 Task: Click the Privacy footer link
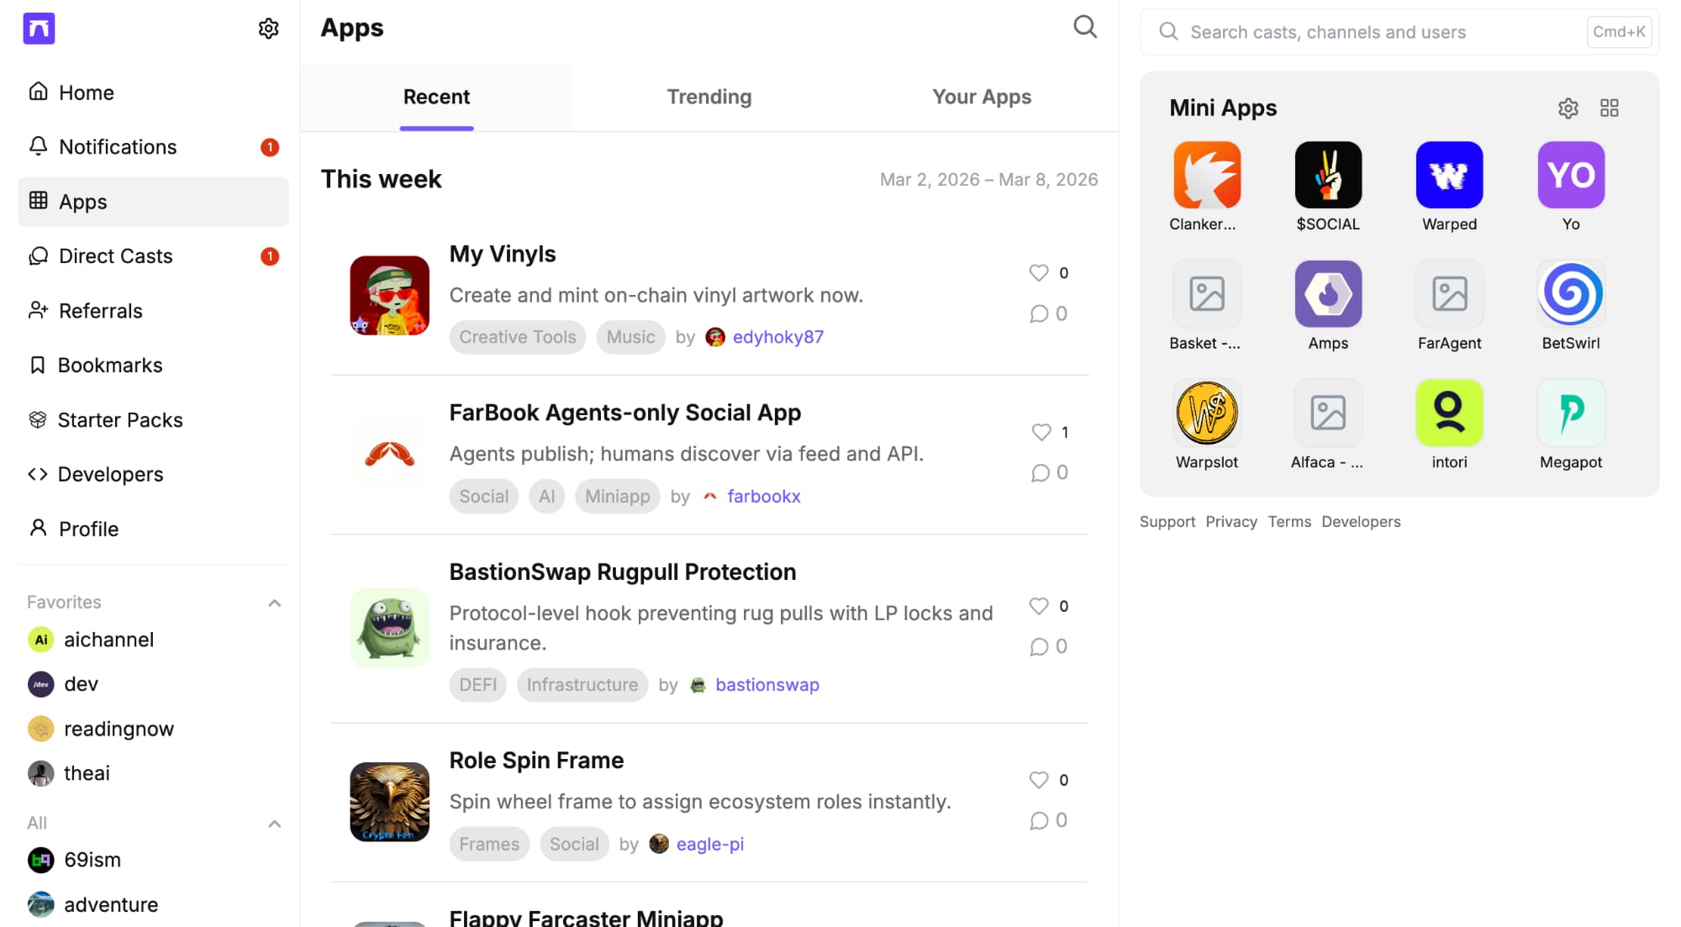point(1230,522)
